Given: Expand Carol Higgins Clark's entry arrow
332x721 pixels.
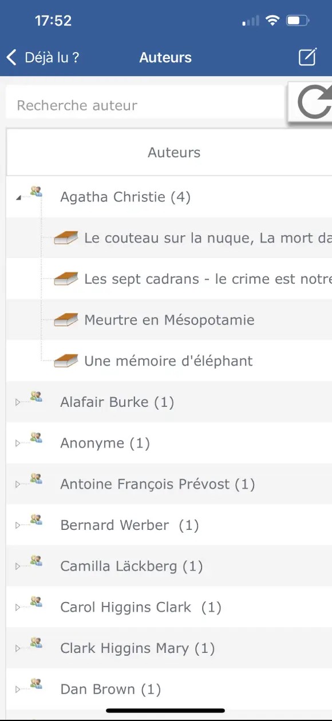Looking at the screenshot, I should 18,608.
